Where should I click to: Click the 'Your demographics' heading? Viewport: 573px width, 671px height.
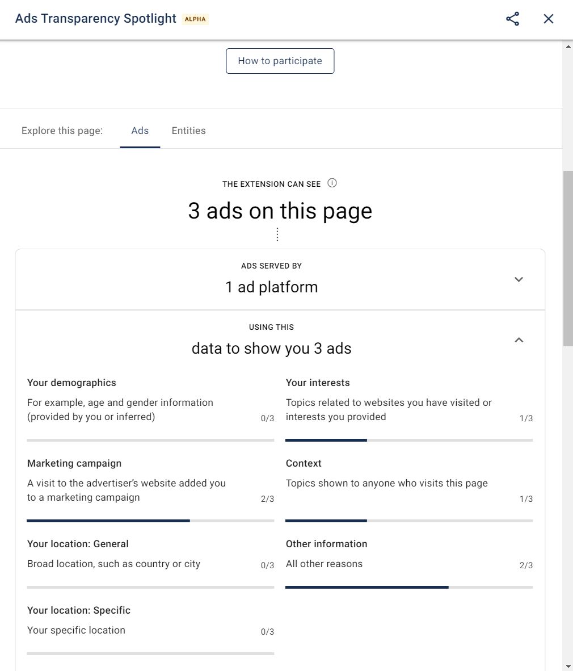click(71, 383)
